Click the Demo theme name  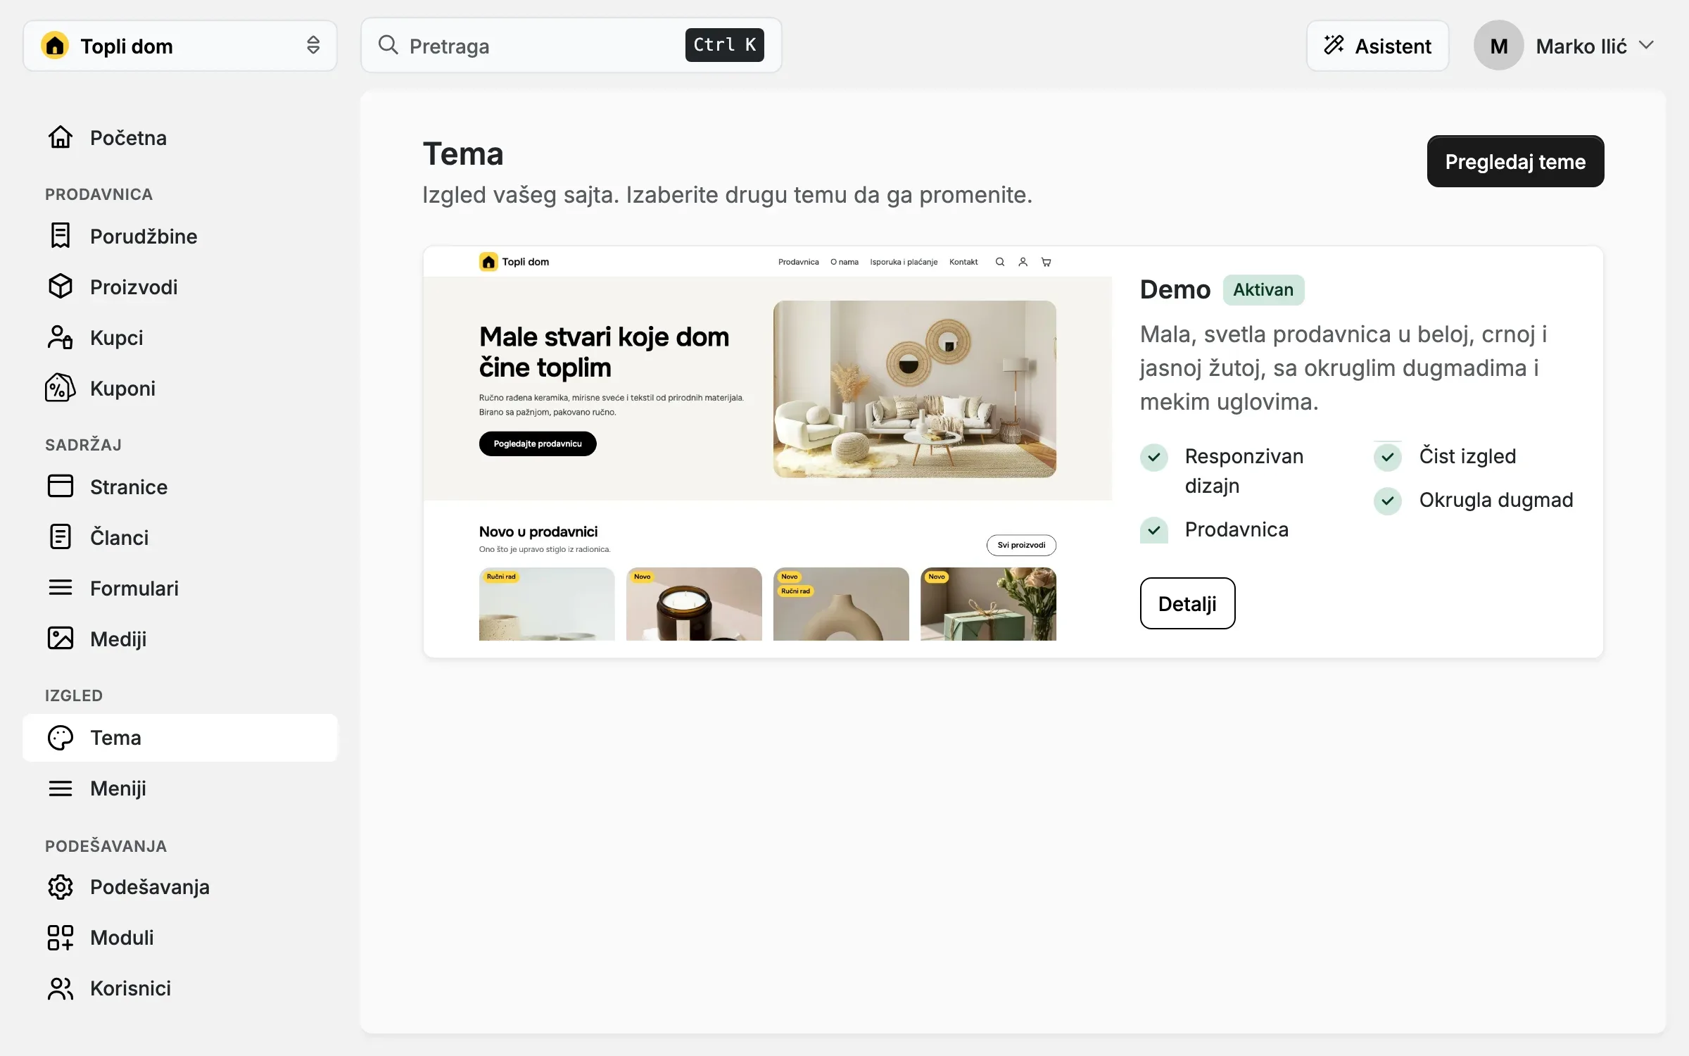point(1175,289)
